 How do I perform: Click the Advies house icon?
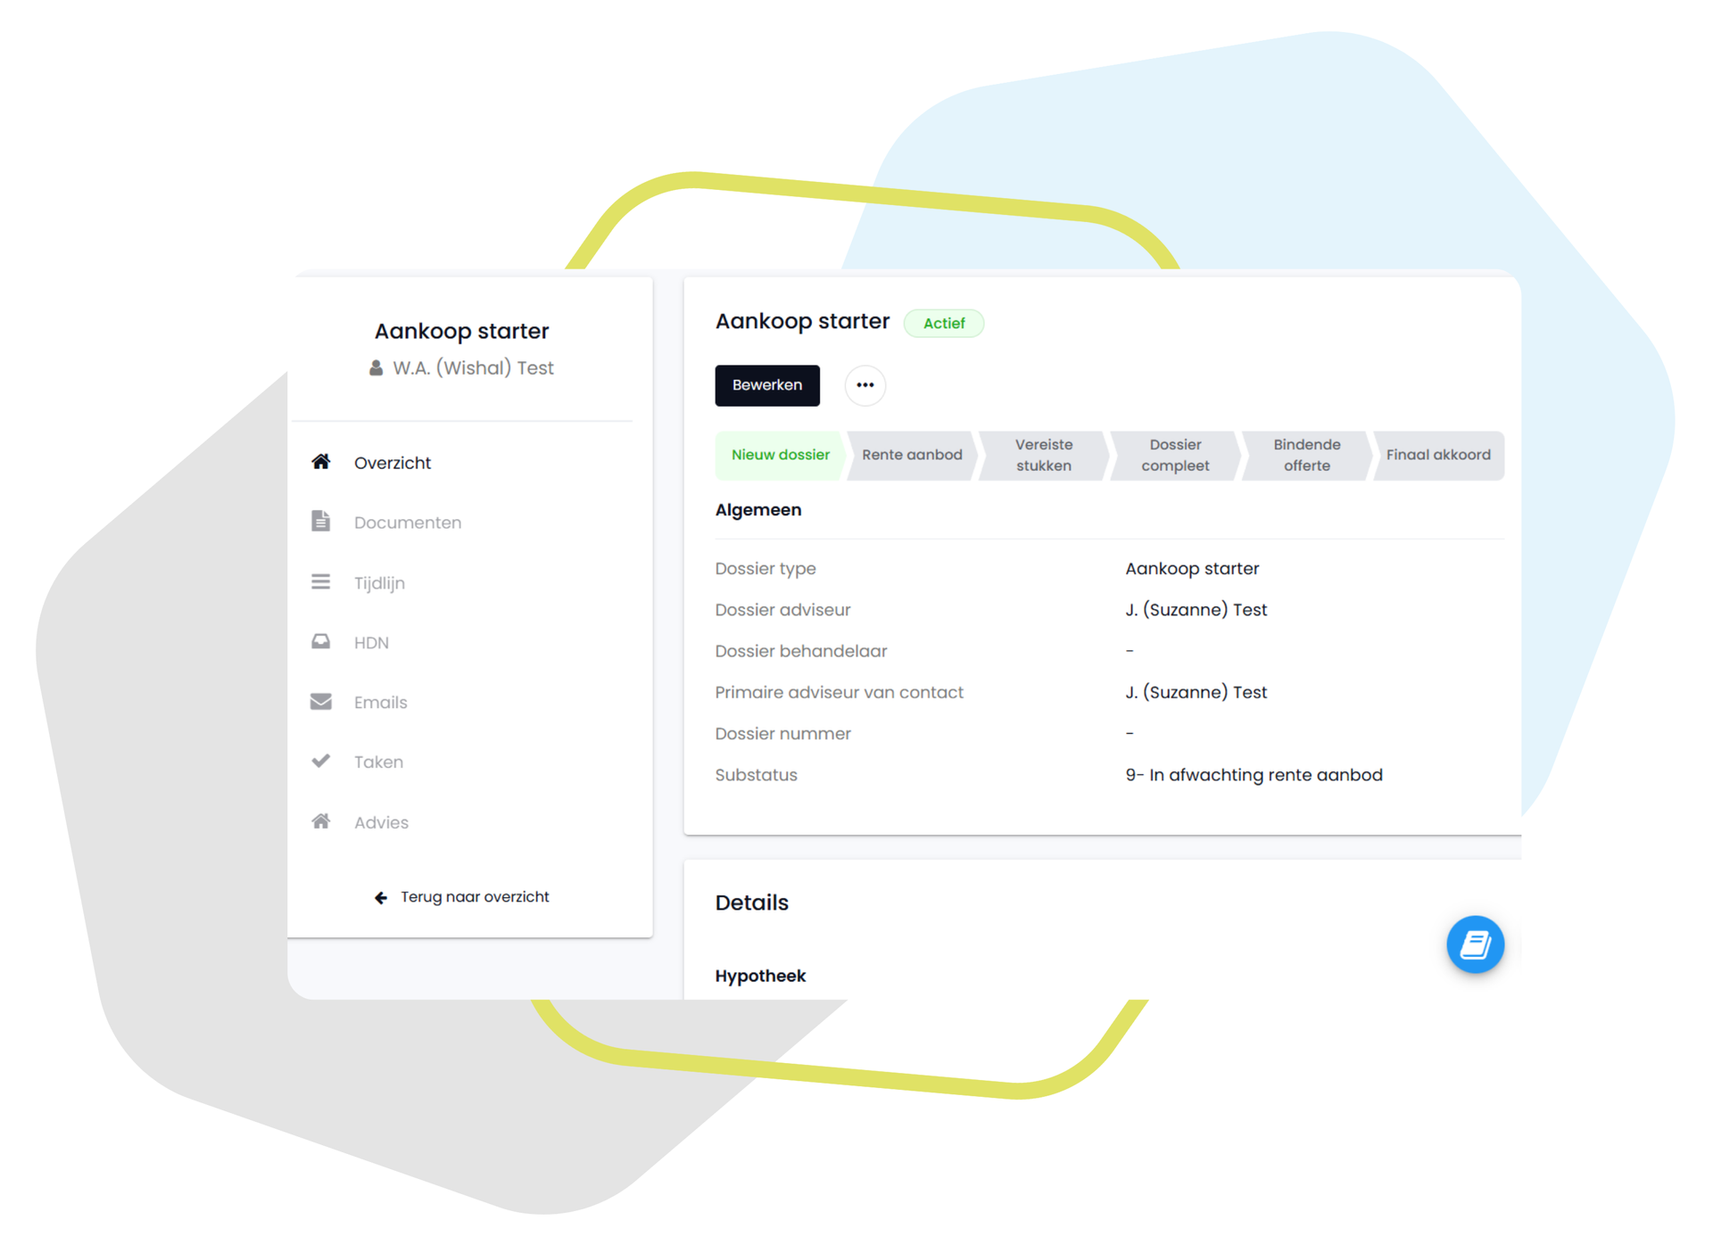pos(321,821)
